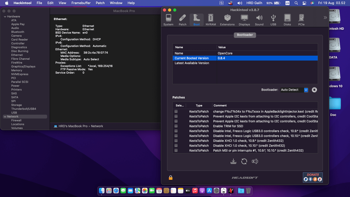Image resolution: width=350 pixels, height=197 pixels.
Task: Open Spotlight search in the menu bar
Action: [x=296, y=3]
